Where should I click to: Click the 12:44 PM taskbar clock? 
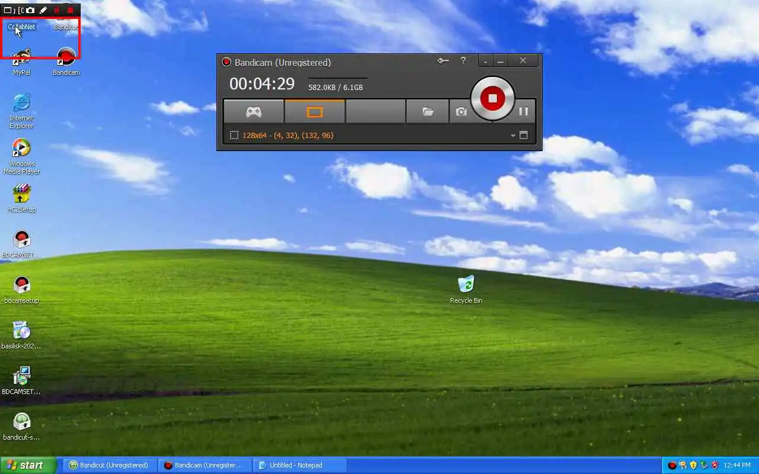(x=737, y=465)
